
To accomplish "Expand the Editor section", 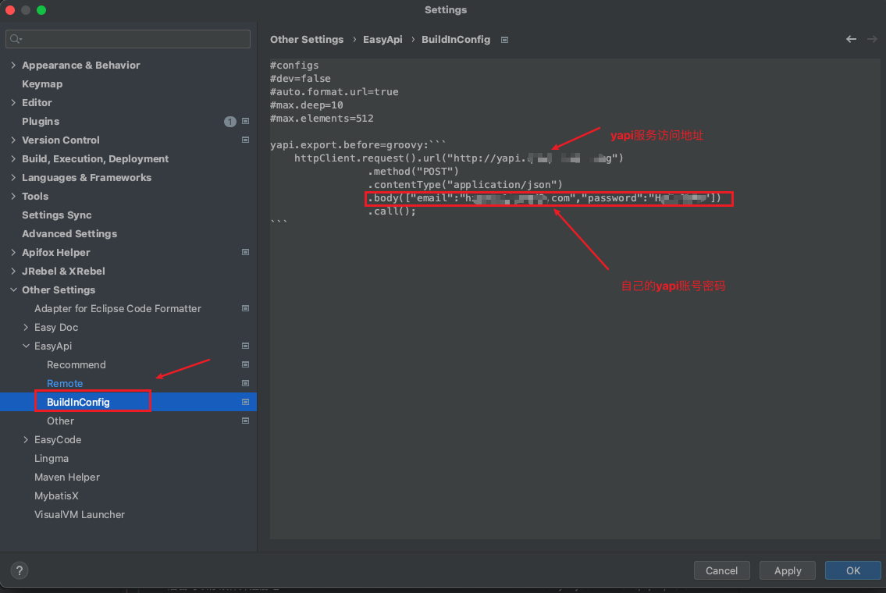I will point(13,103).
